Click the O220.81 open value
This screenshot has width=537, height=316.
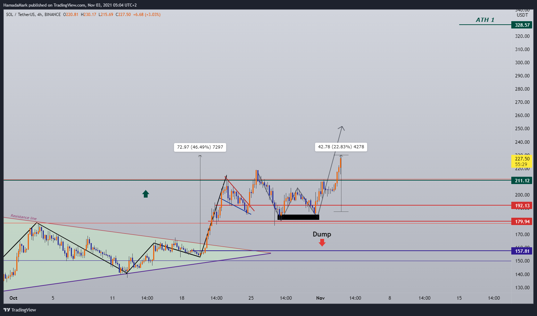[71, 15]
